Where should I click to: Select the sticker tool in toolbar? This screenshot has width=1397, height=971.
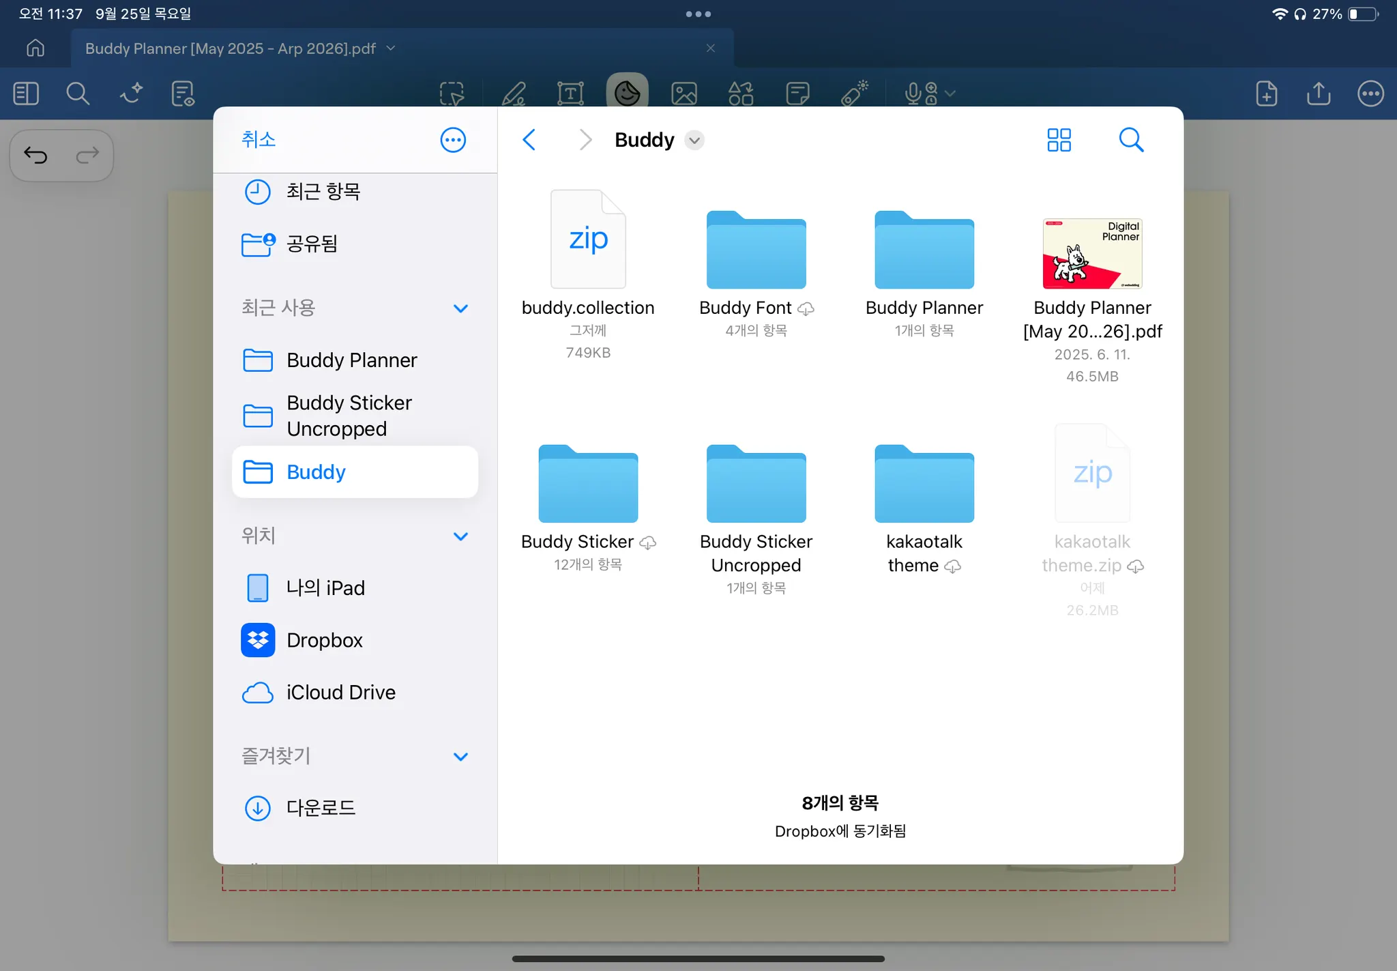click(x=627, y=93)
